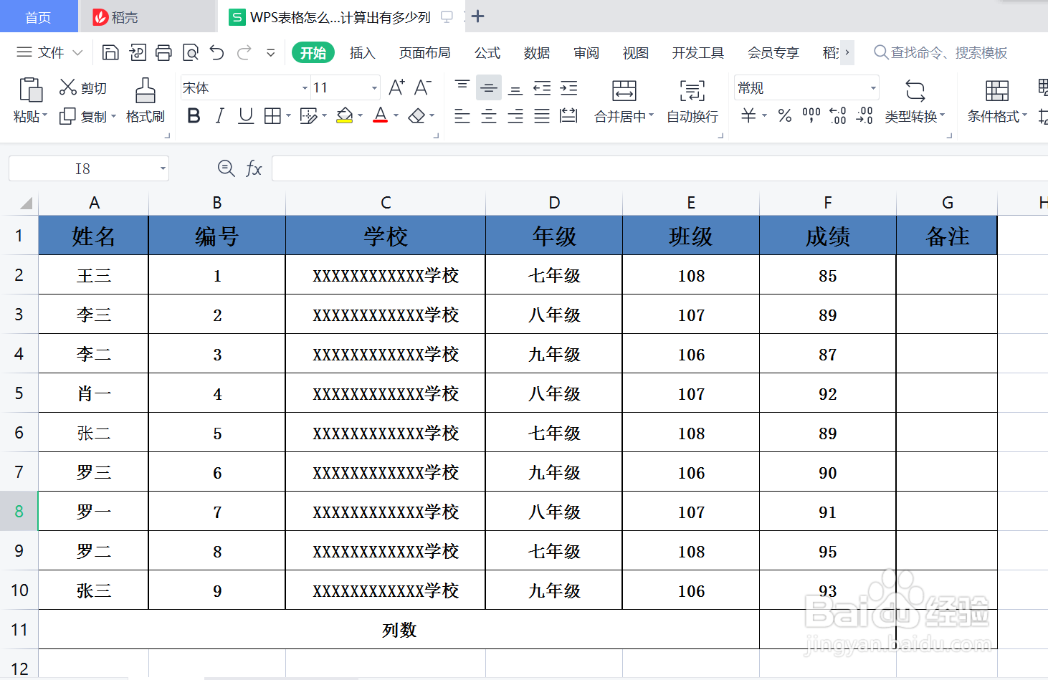
Task: Align text left
Action: pos(462,115)
